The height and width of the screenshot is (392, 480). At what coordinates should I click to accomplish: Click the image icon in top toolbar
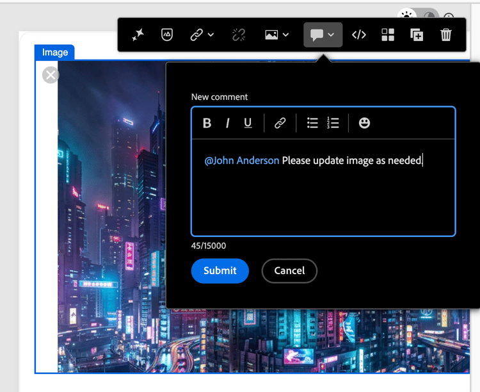[x=271, y=35]
